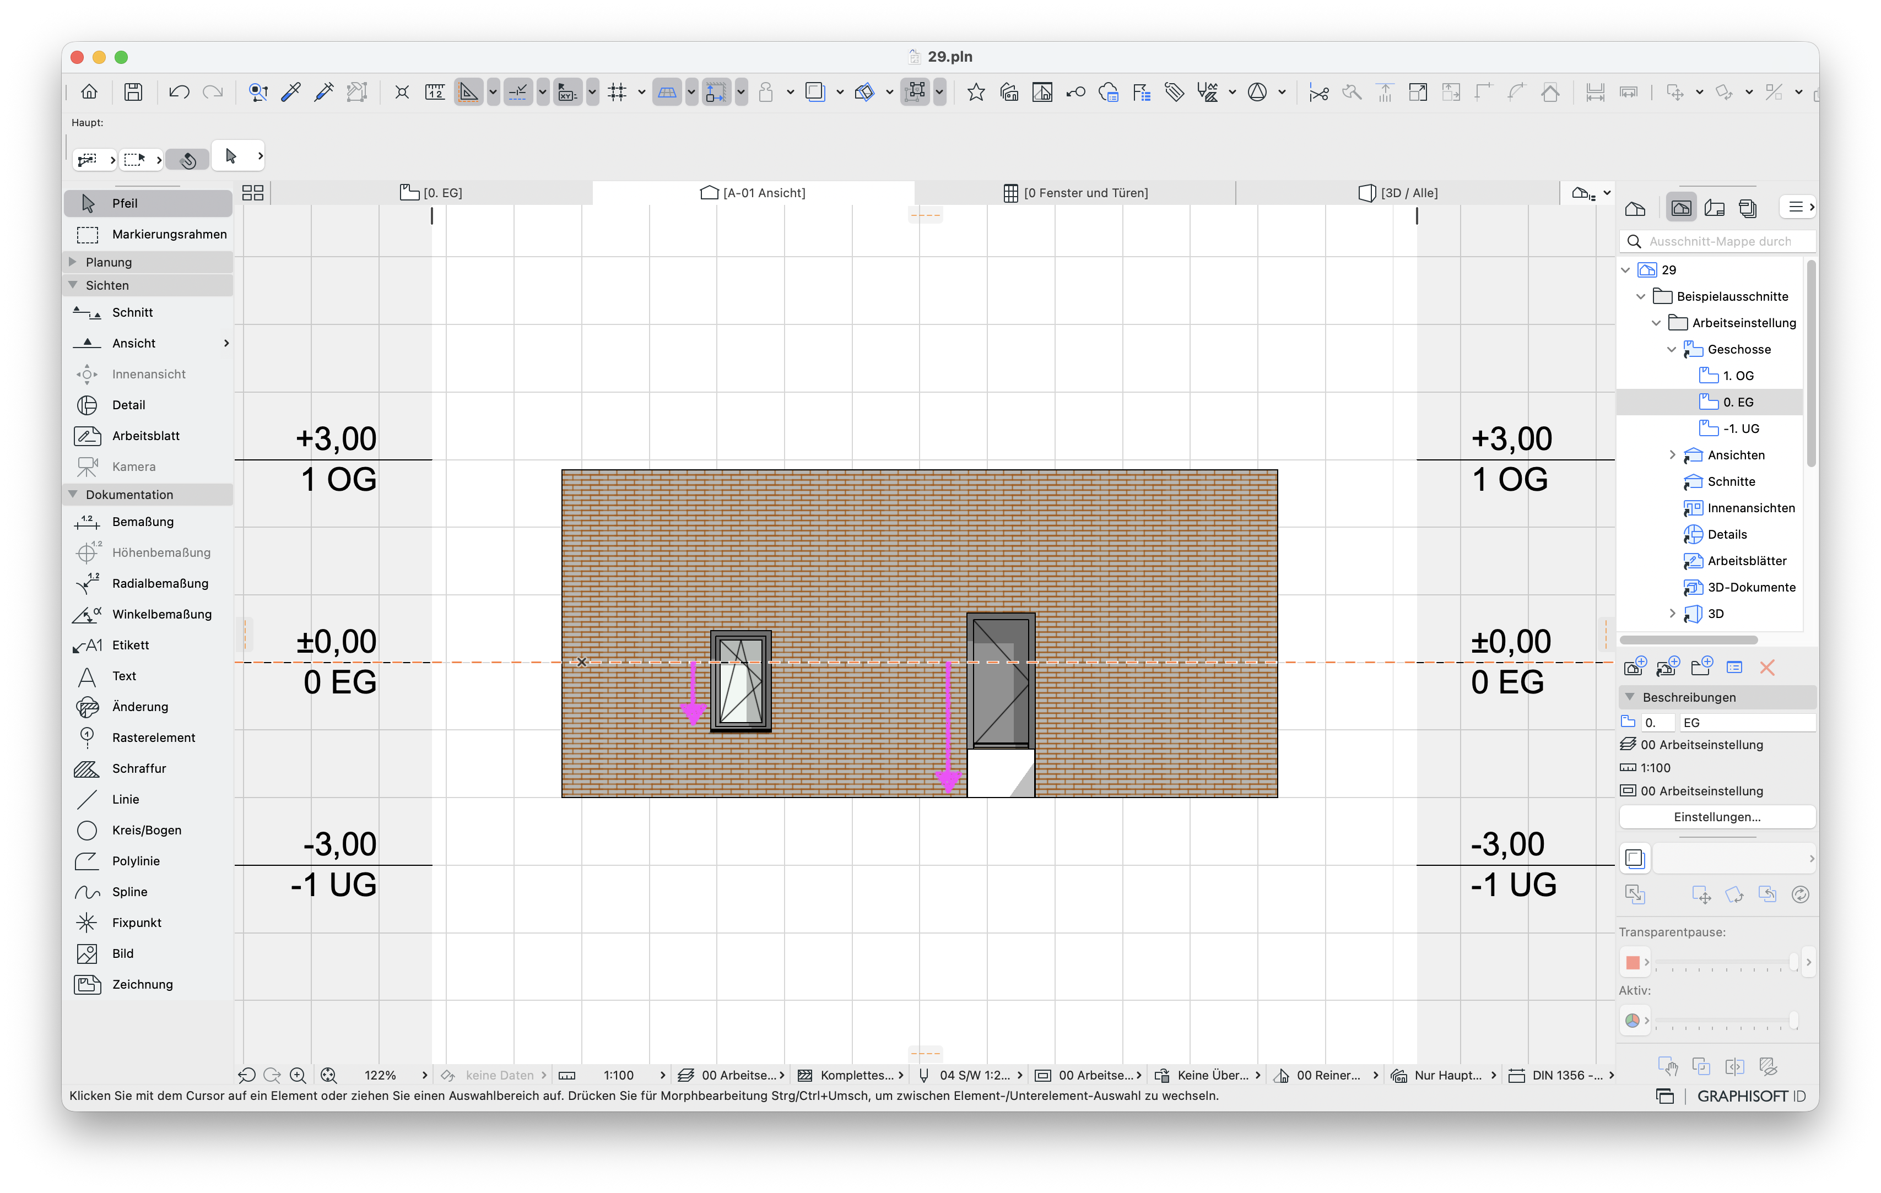Screen dimensions: 1881x1193
Task: Click the Save floppy disk icon
Action: (133, 92)
